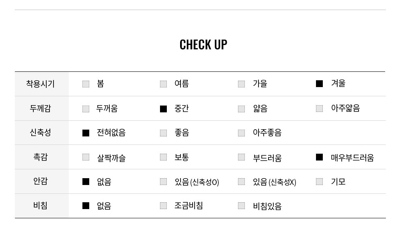
Task: Uncheck the filled 겨울 checkbox
Action: (319, 84)
